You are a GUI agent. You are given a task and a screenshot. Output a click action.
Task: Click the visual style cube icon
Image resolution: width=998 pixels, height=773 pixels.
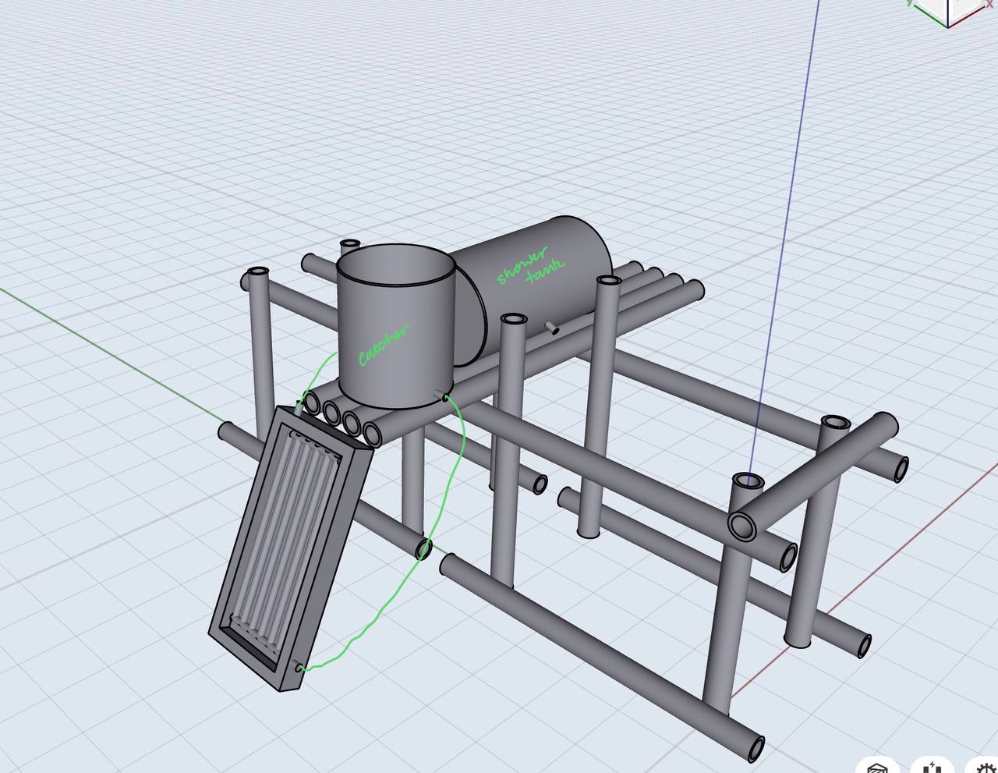coord(878,767)
